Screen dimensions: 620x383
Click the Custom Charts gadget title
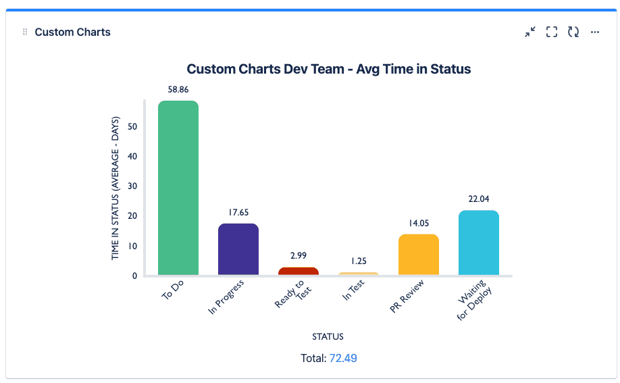tap(73, 32)
